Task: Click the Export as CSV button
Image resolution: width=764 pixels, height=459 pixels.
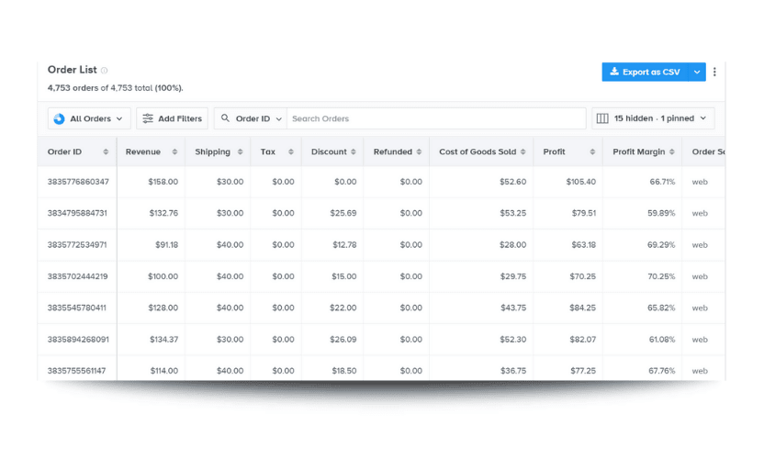Action: tap(645, 73)
